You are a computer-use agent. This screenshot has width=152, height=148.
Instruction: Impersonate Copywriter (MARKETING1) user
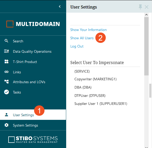click(x=95, y=79)
